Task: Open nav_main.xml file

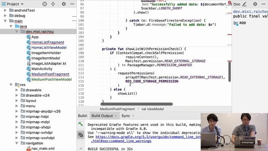Action: pyautogui.click(x=43, y=148)
